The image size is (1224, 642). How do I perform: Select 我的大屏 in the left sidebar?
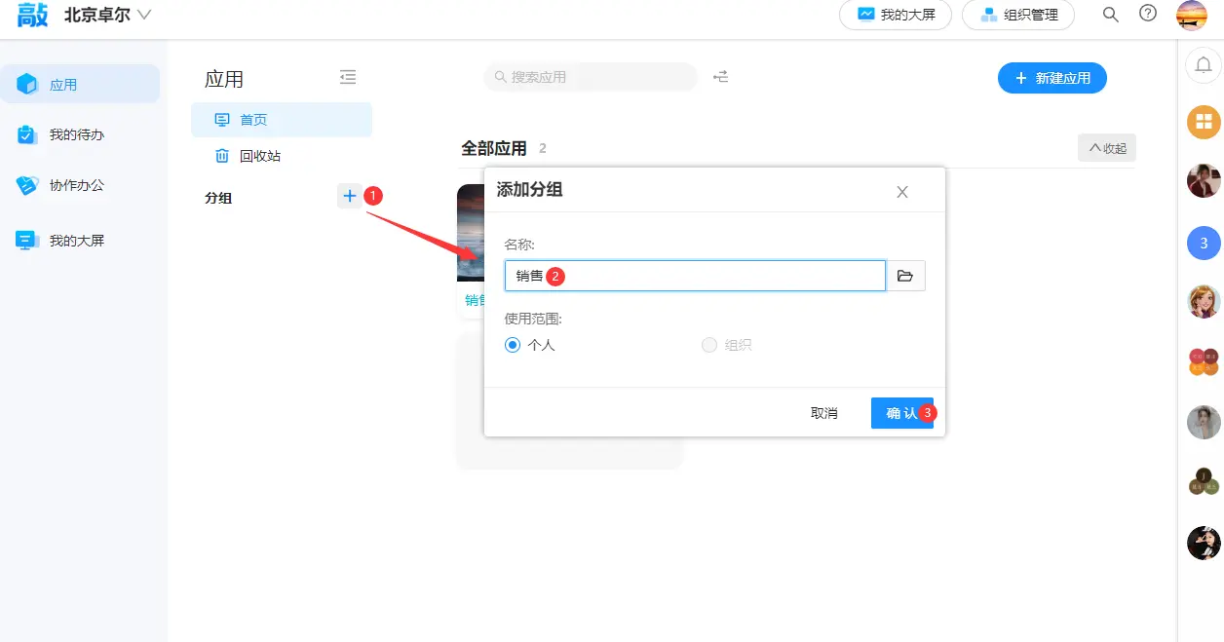point(81,240)
